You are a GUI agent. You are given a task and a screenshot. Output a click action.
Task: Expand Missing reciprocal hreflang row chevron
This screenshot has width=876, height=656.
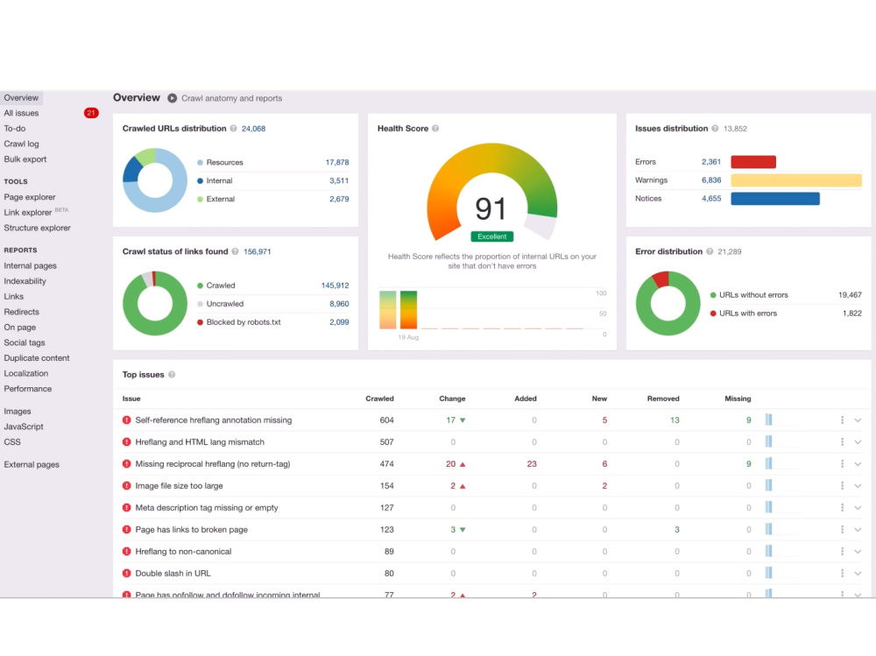click(858, 464)
